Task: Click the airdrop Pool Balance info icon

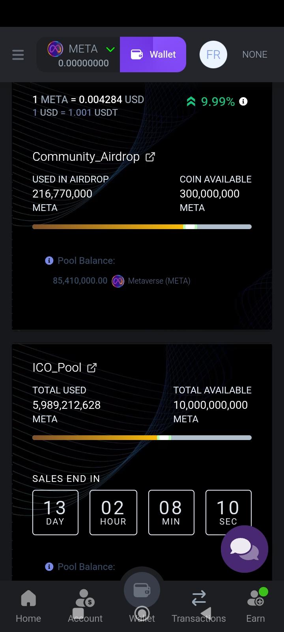Action: click(x=49, y=261)
